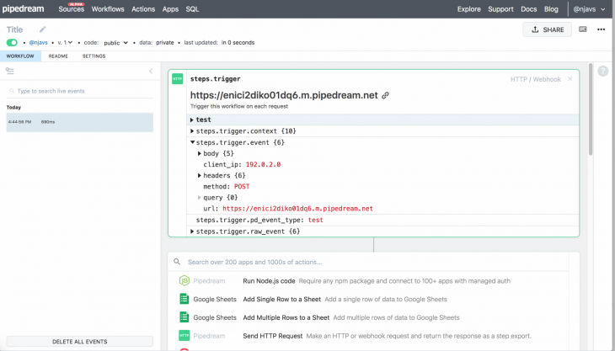Click the keyboard shortcuts icon beside Share
Image resolution: width=615 pixels, height=351 pixels.
pyautogui.click(x=582, y=29)
